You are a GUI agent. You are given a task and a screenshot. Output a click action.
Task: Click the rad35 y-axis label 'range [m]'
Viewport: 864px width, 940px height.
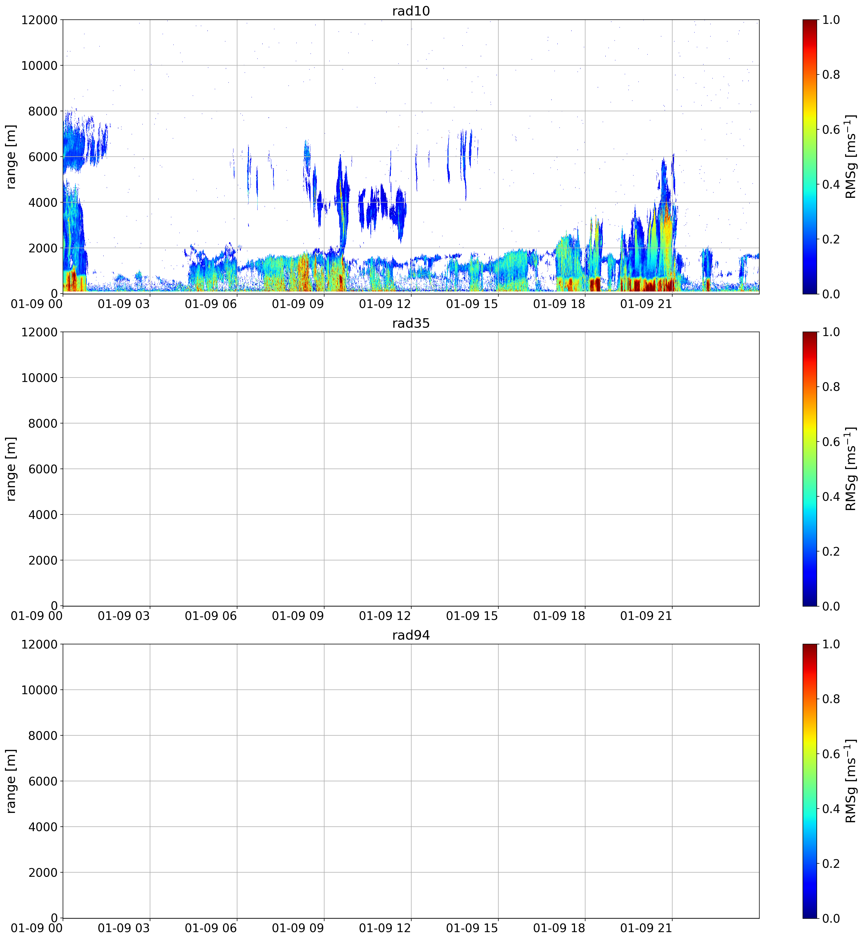(11, 469)
